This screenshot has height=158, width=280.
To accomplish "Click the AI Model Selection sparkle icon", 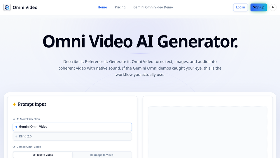I will tap(14, 119).
